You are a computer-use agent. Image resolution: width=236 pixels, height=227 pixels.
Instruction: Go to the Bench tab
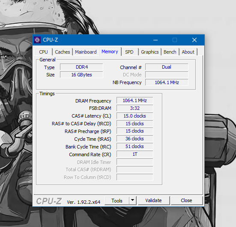170,52
